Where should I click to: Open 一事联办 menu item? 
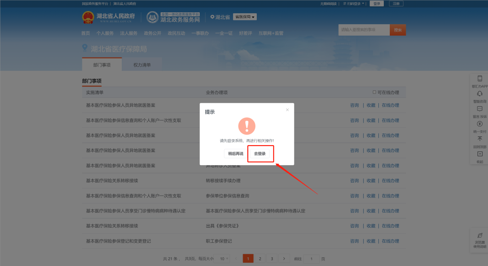(x=200, y=33)
